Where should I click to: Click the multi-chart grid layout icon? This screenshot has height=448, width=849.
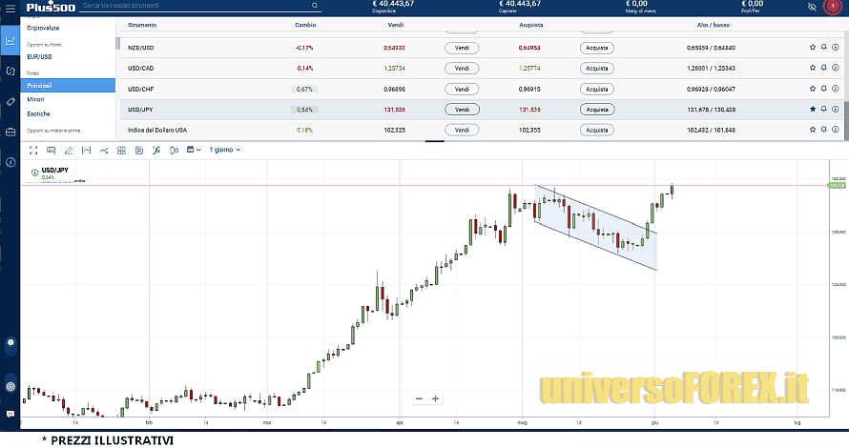[121, 150]
